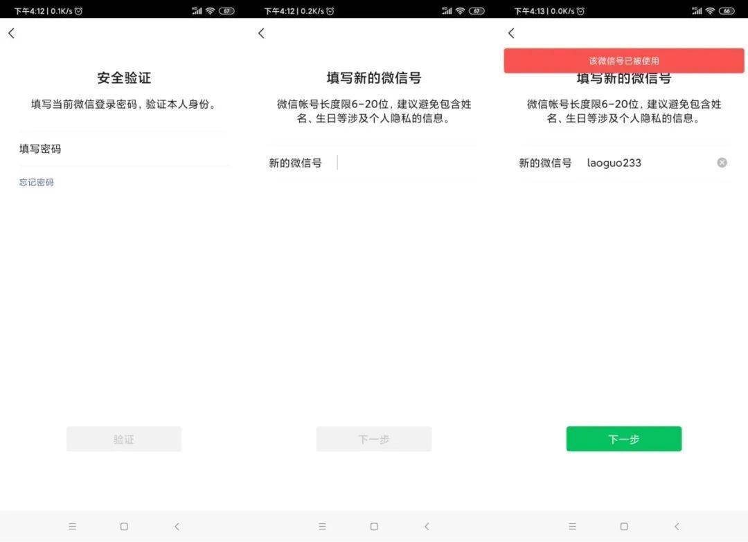Click the 填写新的微信号 heading on middle screen

[x=374, y=78]
